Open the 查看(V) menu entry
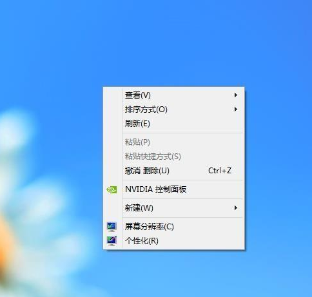 tap(173, 95)
